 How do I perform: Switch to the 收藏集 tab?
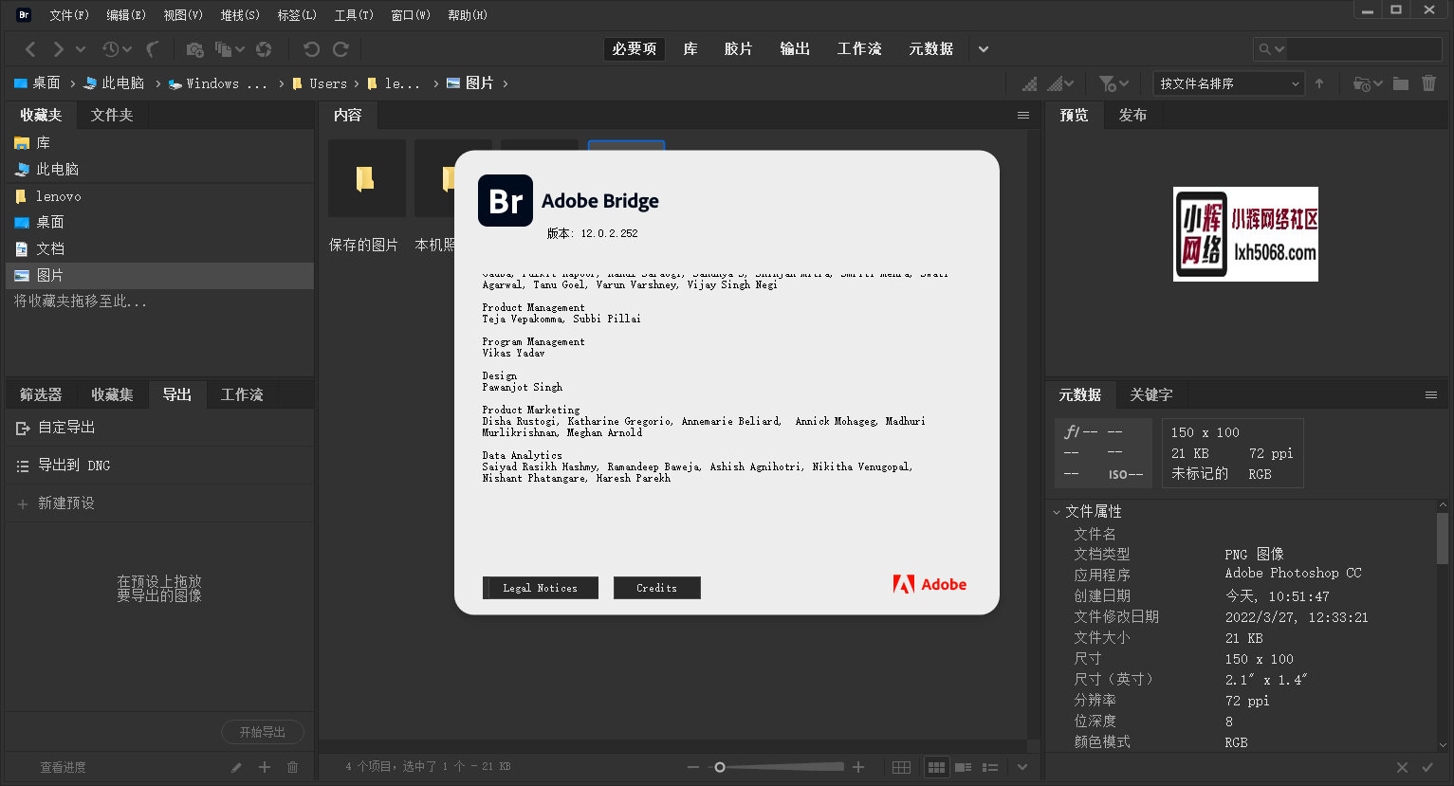112,394
